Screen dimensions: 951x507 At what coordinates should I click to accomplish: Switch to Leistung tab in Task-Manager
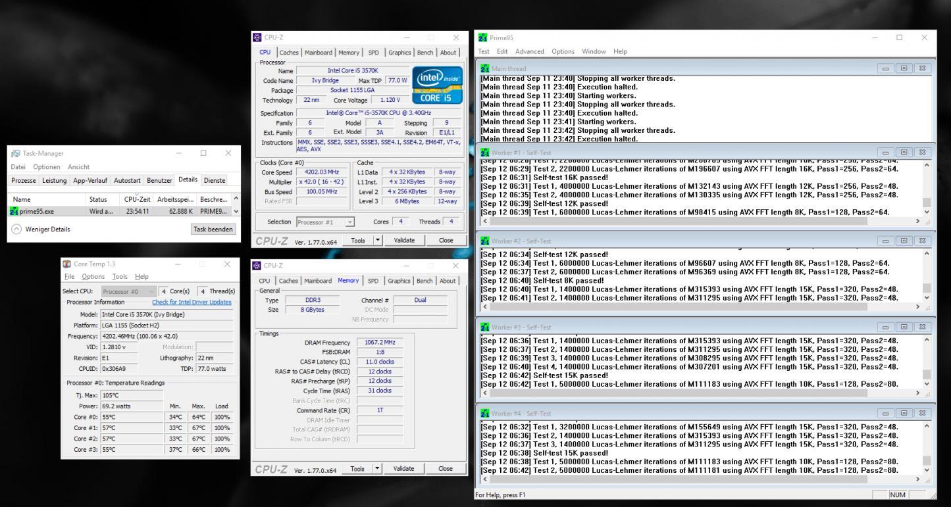pos(54,180)
